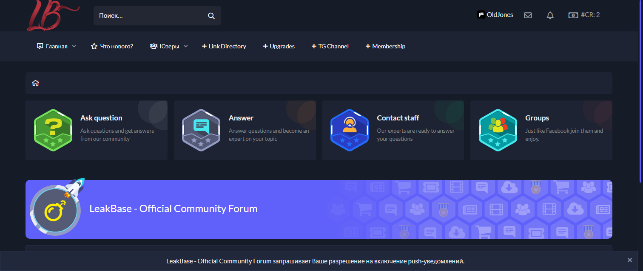Expand the Главная dropdown chevron

(74, 46)
